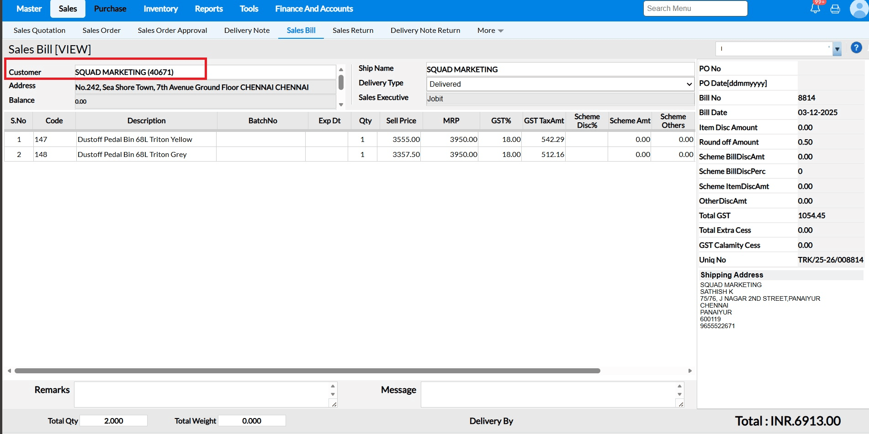The height and width of the screenshot is (434, 869).
Task: Click customer panel scroll up arrow
Action: pyautogui.click(x=341, y=70)
